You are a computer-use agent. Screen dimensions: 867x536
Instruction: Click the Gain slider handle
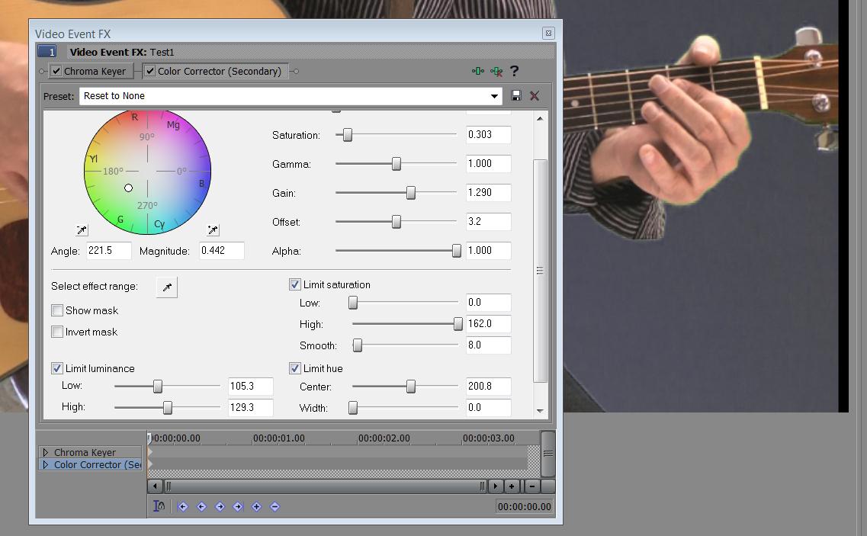pyautogui.click(x=411, y=192)
